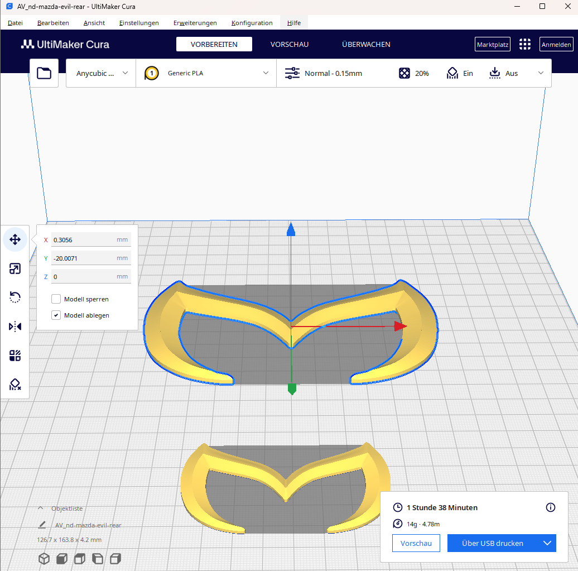Show print time info icon
This screenshot has width=578, height=571.
[x=550, y=507]
